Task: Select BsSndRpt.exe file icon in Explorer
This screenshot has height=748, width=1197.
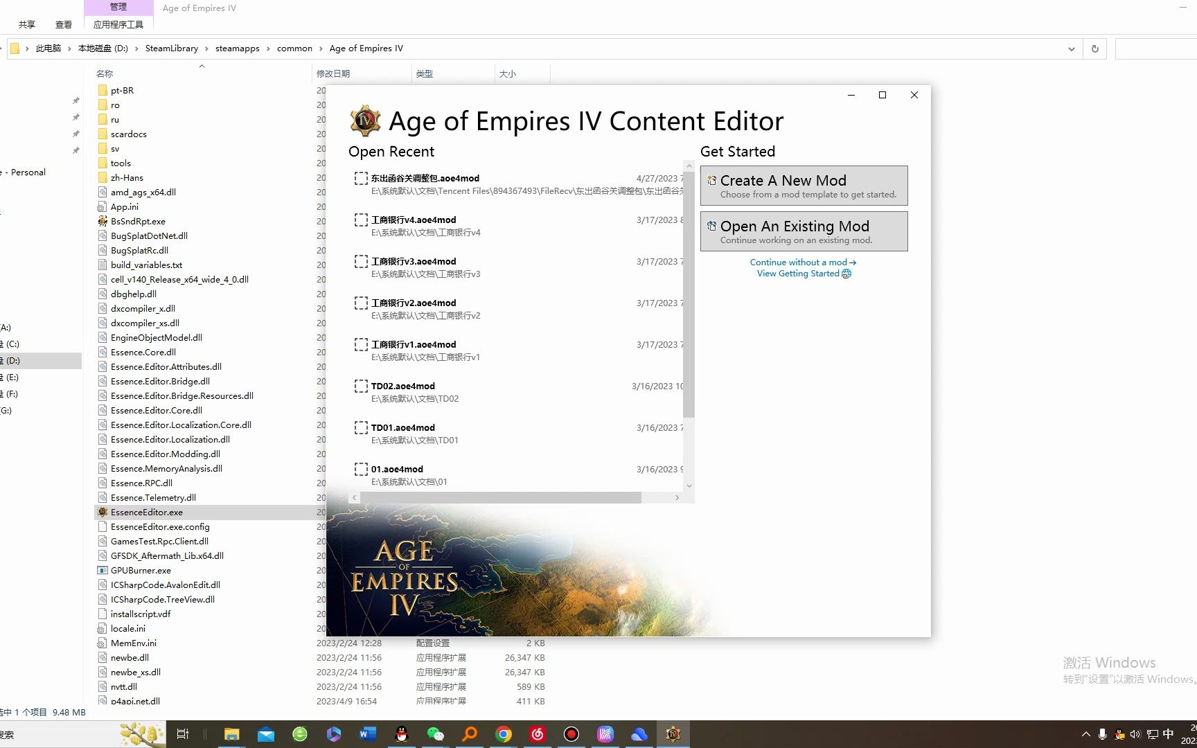Action: 103,222
